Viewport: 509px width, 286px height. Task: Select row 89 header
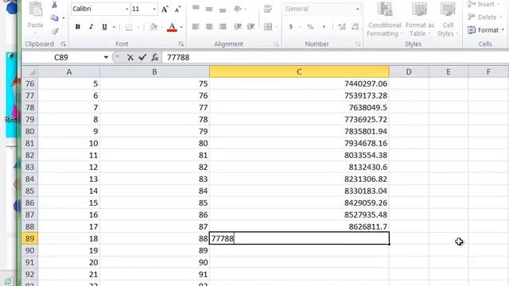click(30, 238)
